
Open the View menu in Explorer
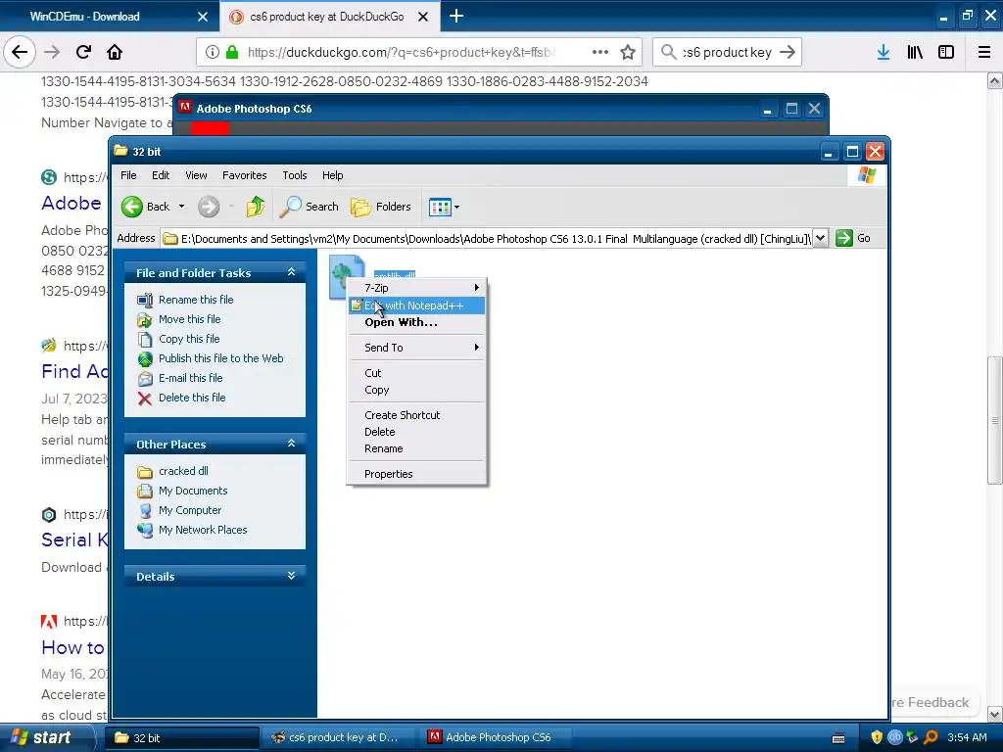[196, 175]
